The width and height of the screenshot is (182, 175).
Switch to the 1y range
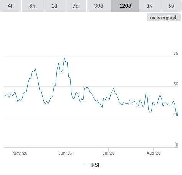click(150, 6)
